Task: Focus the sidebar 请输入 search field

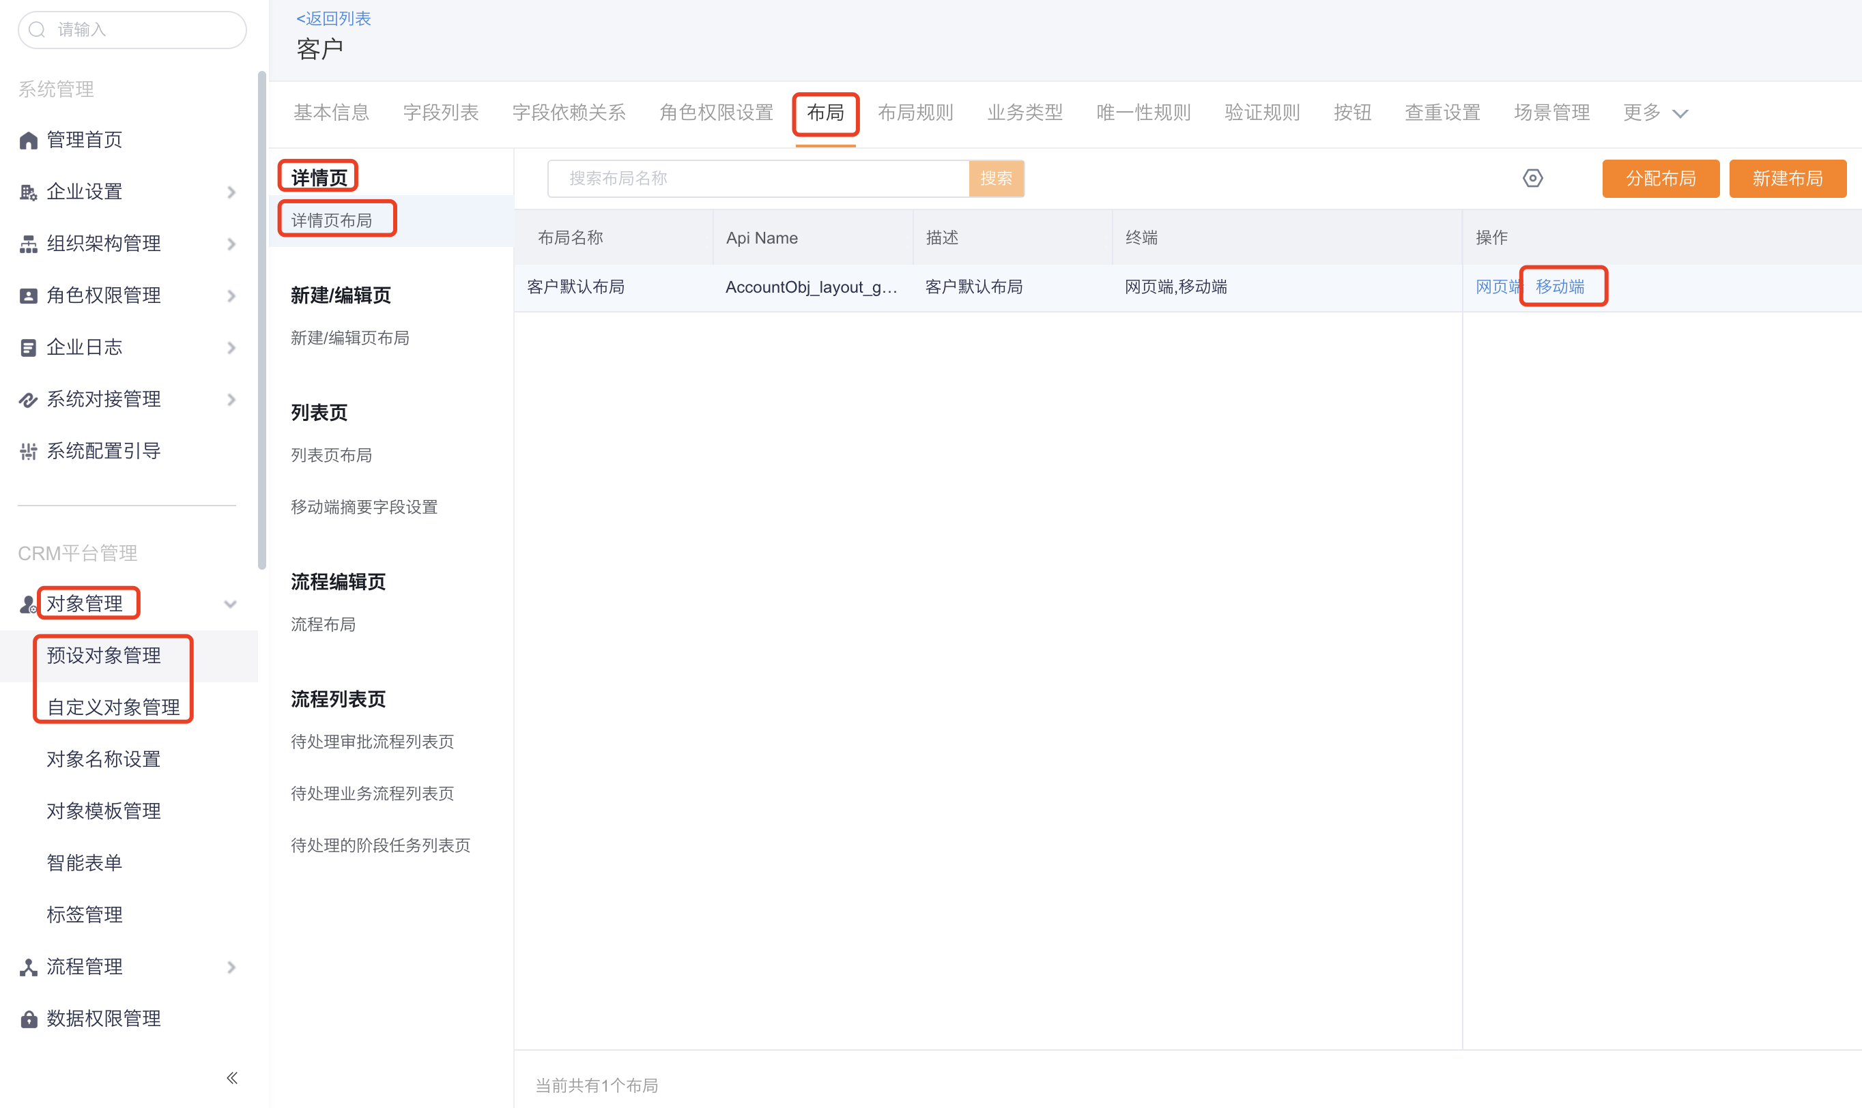Action: (x=132, y=30)
